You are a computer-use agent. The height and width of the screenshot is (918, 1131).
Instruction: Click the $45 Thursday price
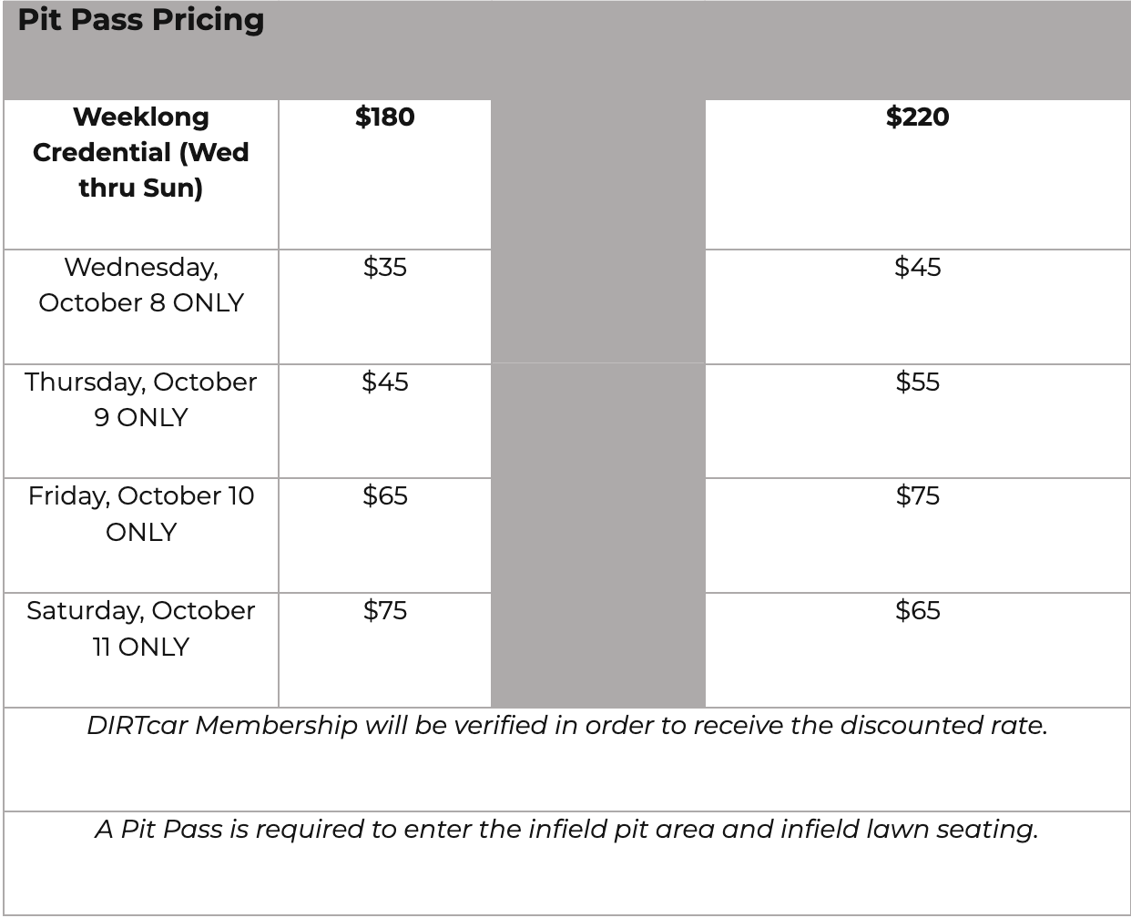coord(384,382)
